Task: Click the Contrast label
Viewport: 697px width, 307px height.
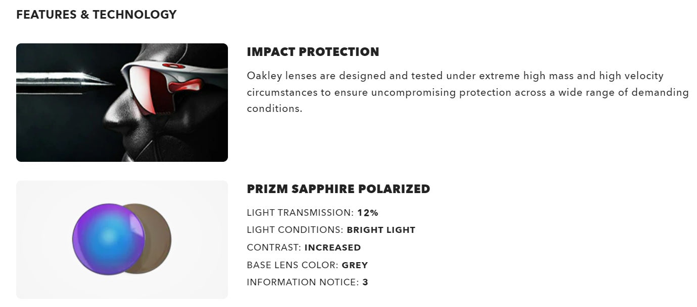Action: click(x=274, y=248)
